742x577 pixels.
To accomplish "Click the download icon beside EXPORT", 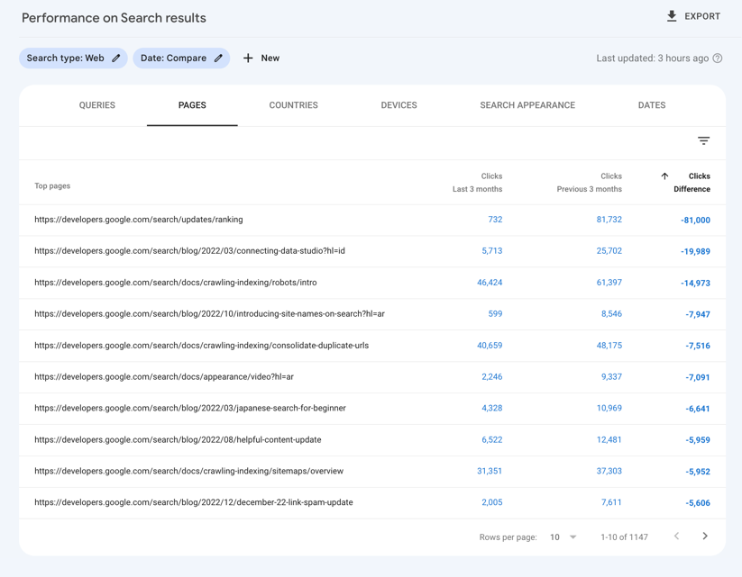I will pos(672,15).
